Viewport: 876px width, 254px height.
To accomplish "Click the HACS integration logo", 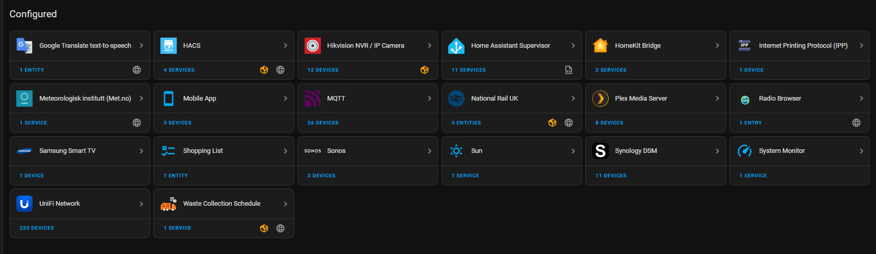I will coord(168,46).
